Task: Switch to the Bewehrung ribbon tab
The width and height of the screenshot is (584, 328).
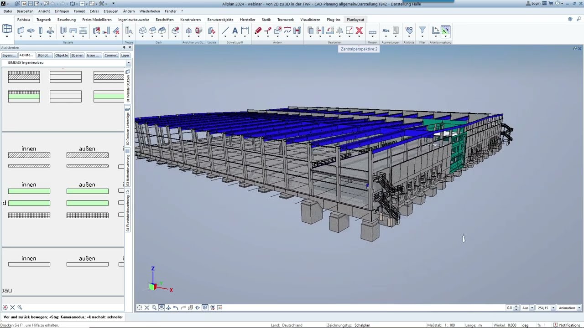Action: (67, 20)
